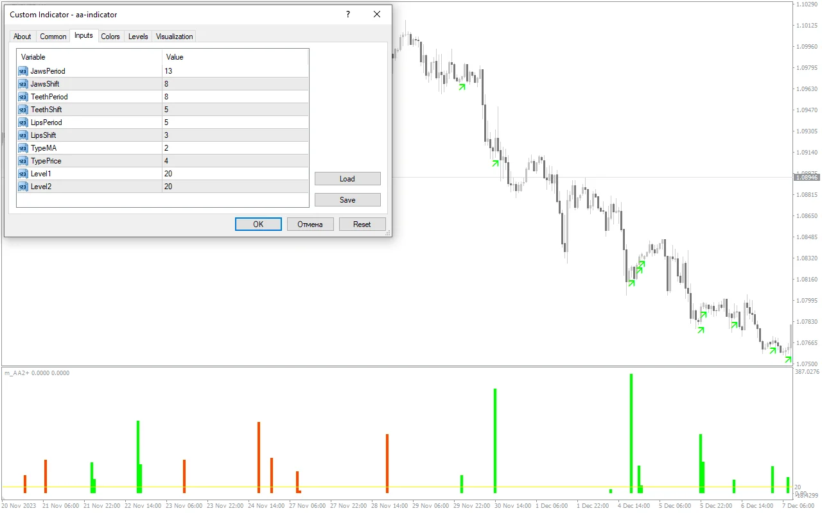This screenshot has height=513, width=822.
Task: Confirm settings with the OK button
Action: coord(258,224)
